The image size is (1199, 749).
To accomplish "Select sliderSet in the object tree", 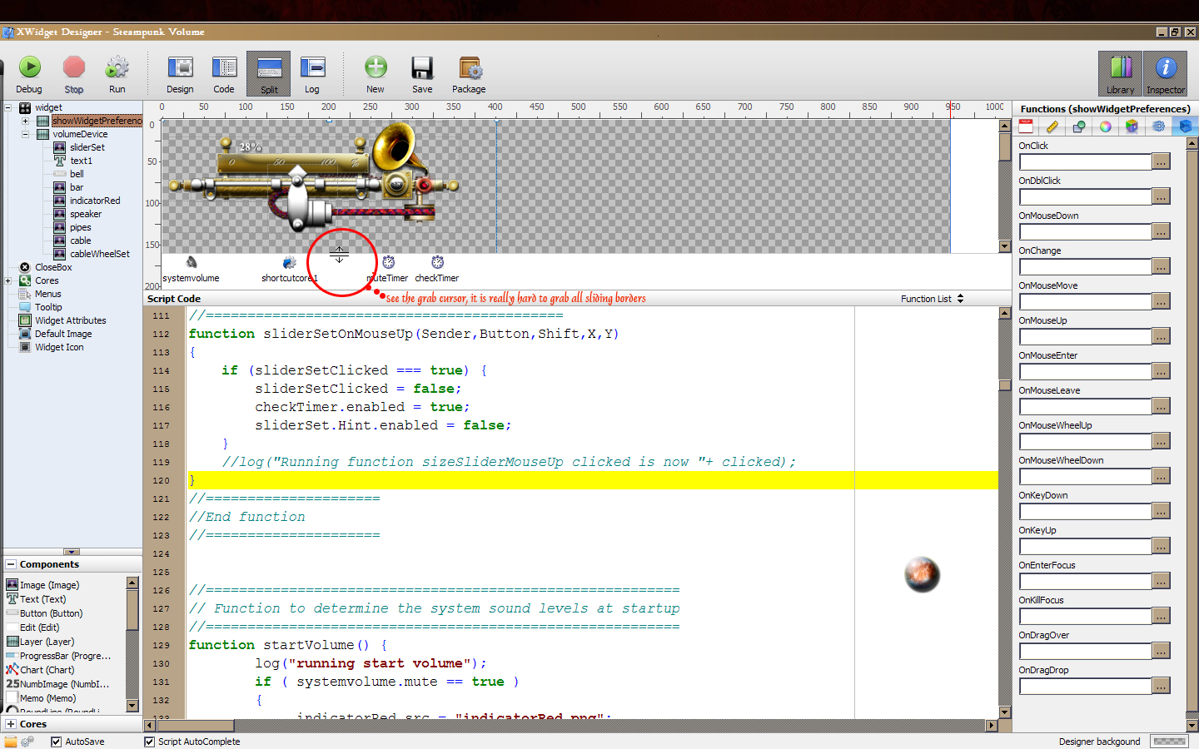I will (x=87, y=147).
